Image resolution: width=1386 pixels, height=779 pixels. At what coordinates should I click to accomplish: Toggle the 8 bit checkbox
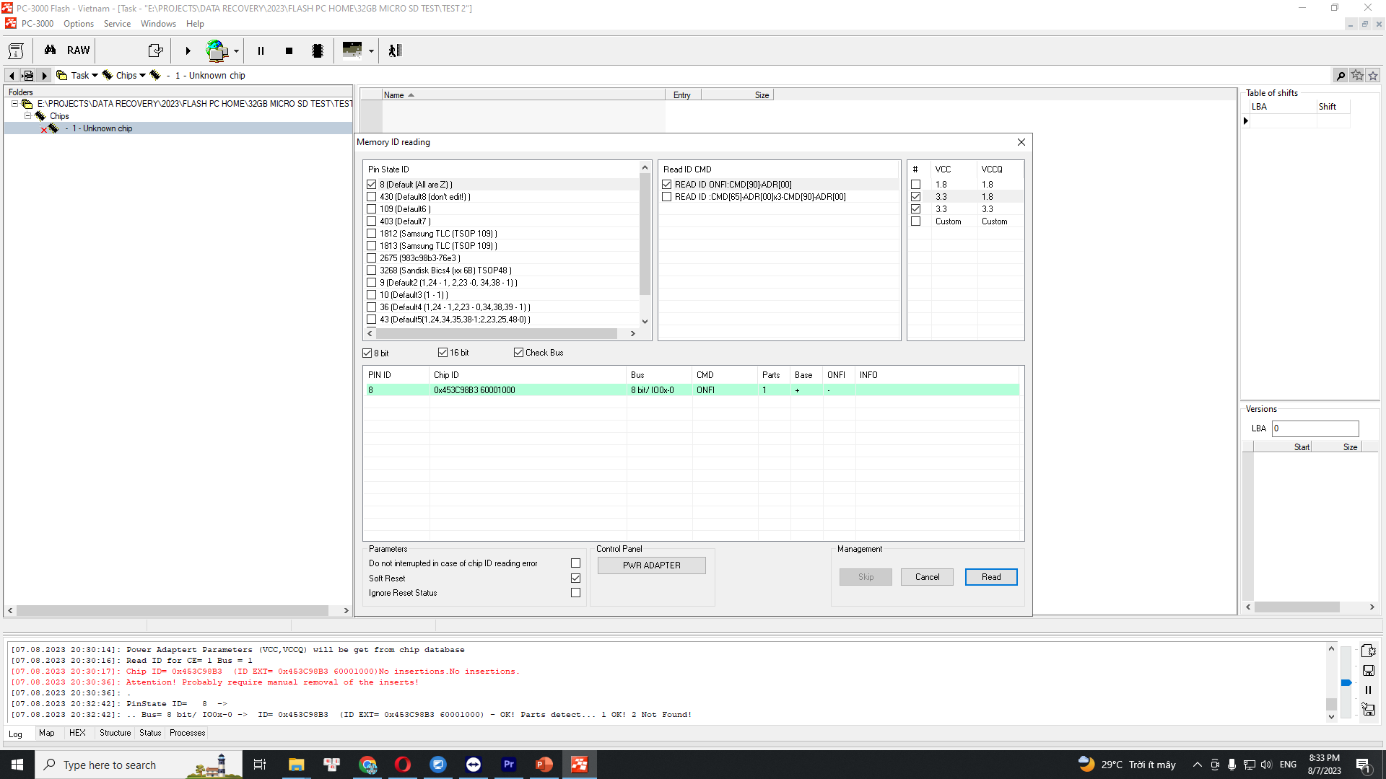[x=367, y=353]
